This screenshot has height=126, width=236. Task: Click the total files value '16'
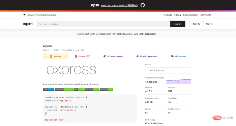(x=170, y=102)
